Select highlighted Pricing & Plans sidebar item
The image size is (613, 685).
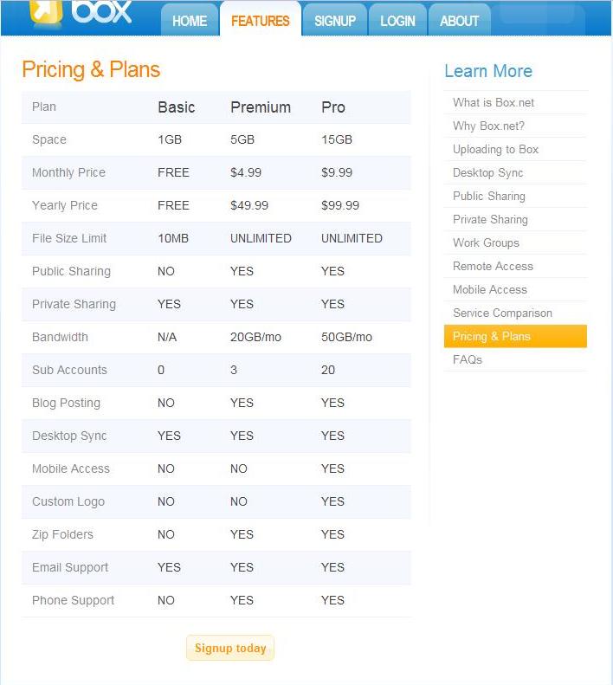point(515,336)
